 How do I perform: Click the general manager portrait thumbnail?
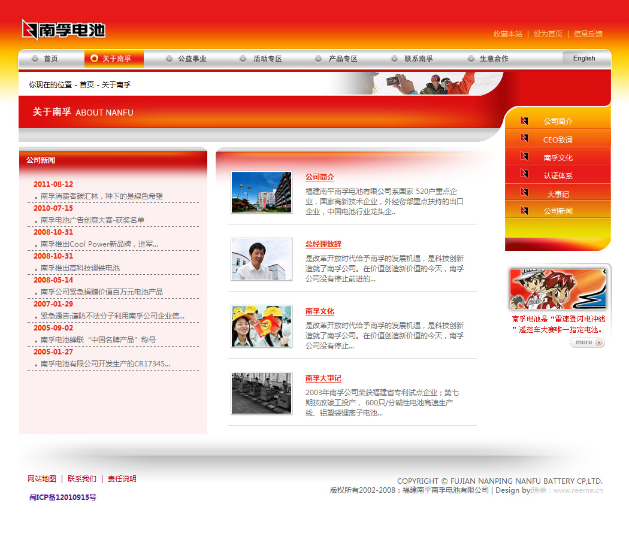(x=262, y=259)
